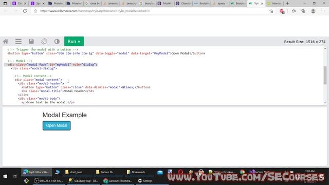The width and height of the screenshot is (329, 185).
Task: Click the 'Result Size' label
Action: (305, 42)
